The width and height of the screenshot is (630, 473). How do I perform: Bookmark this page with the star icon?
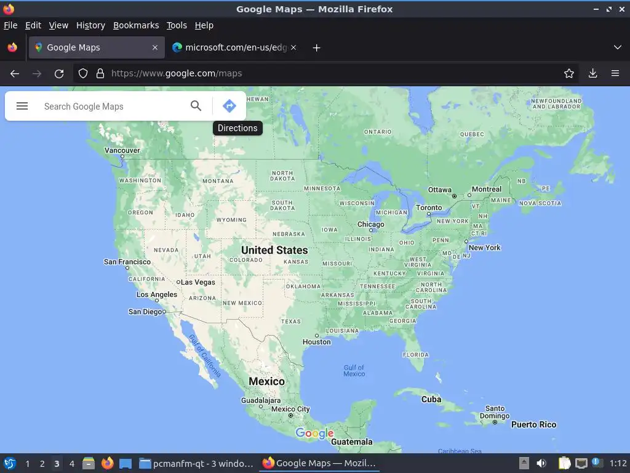(x=568, y=73)
